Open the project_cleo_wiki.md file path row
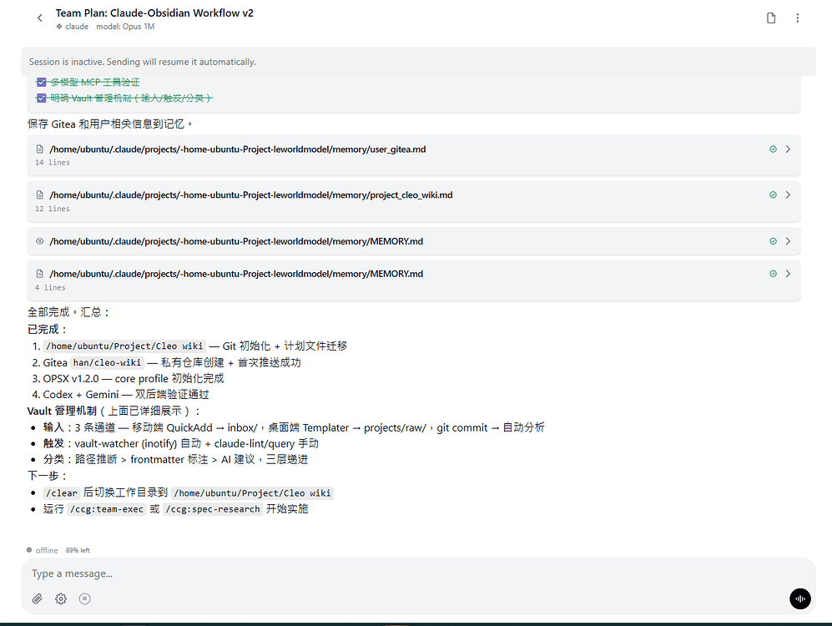This screenshot has height=626, width=832. 414,202
